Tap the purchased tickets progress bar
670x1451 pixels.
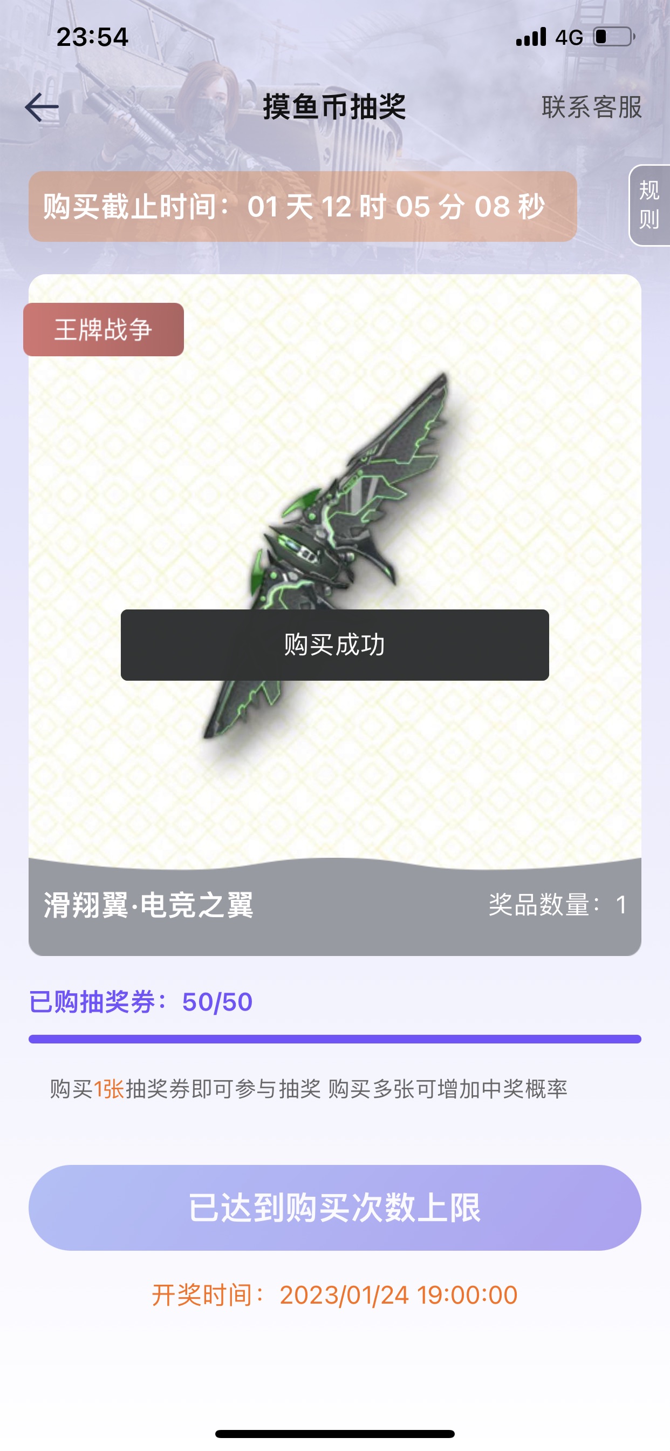point(334,1039)
